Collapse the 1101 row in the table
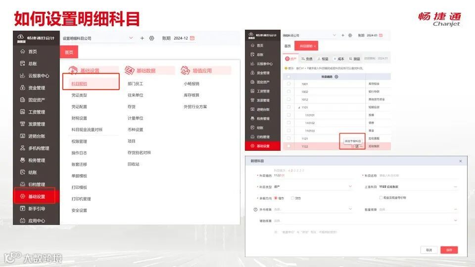Image resolution: width=475 pixels, height=267 pixels. (x=299, y=107)
